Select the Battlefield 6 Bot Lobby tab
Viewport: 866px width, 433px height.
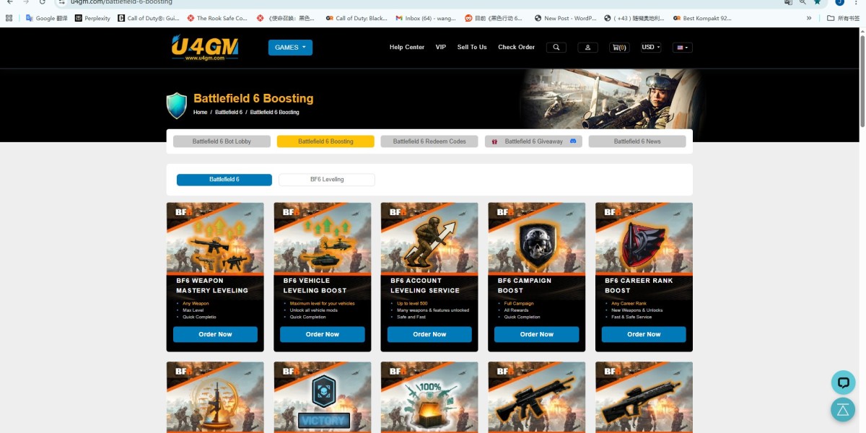pos(222,141)
